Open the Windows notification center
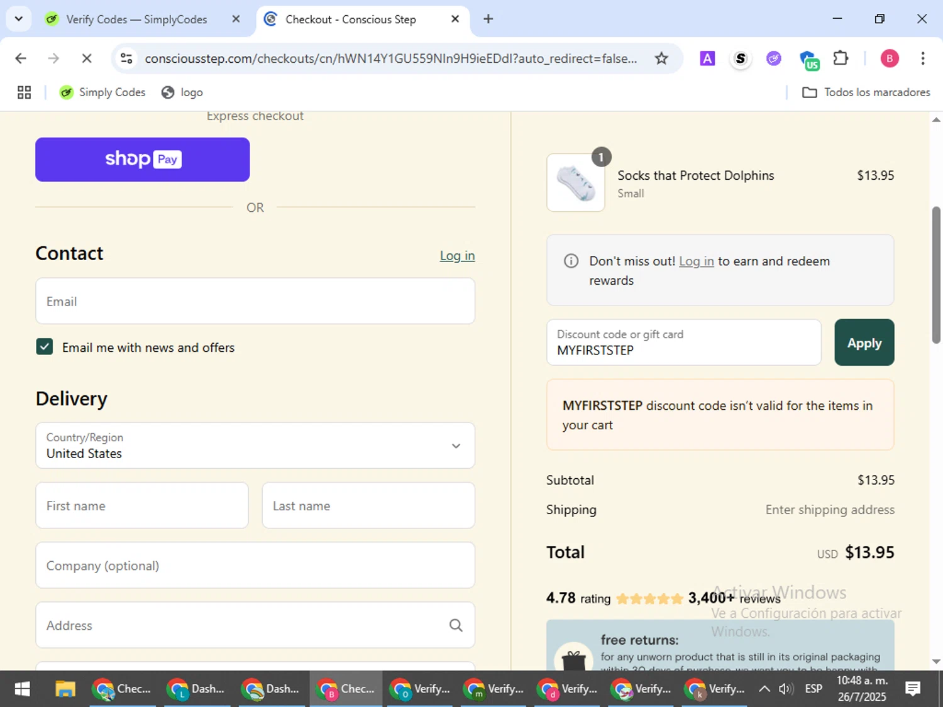 click(x=913, y=689)
